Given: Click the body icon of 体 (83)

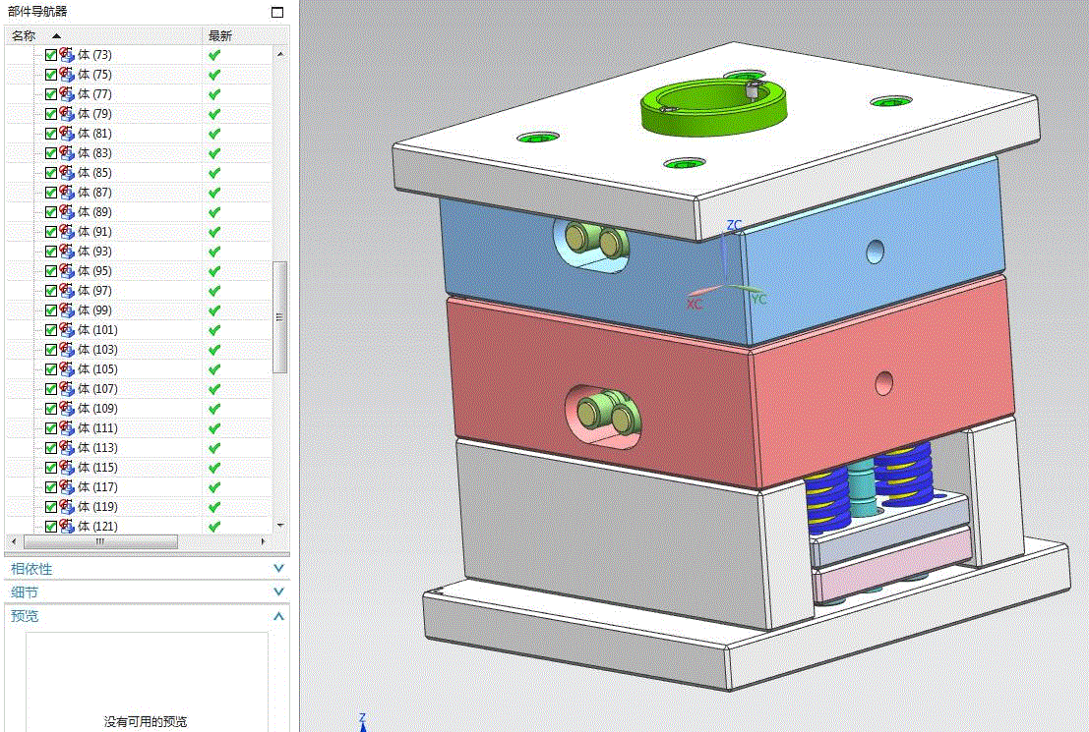Looking at the screenshot, I should point(67,152).
